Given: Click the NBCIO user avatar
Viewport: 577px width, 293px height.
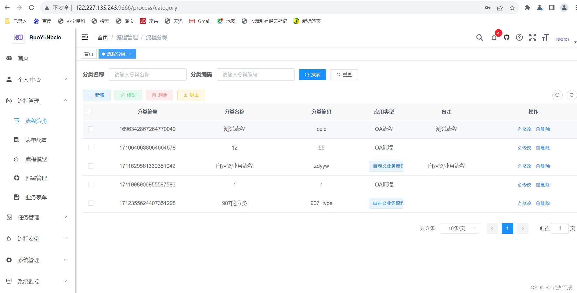Looking at the screenshot, I should [x=562, y=39].
